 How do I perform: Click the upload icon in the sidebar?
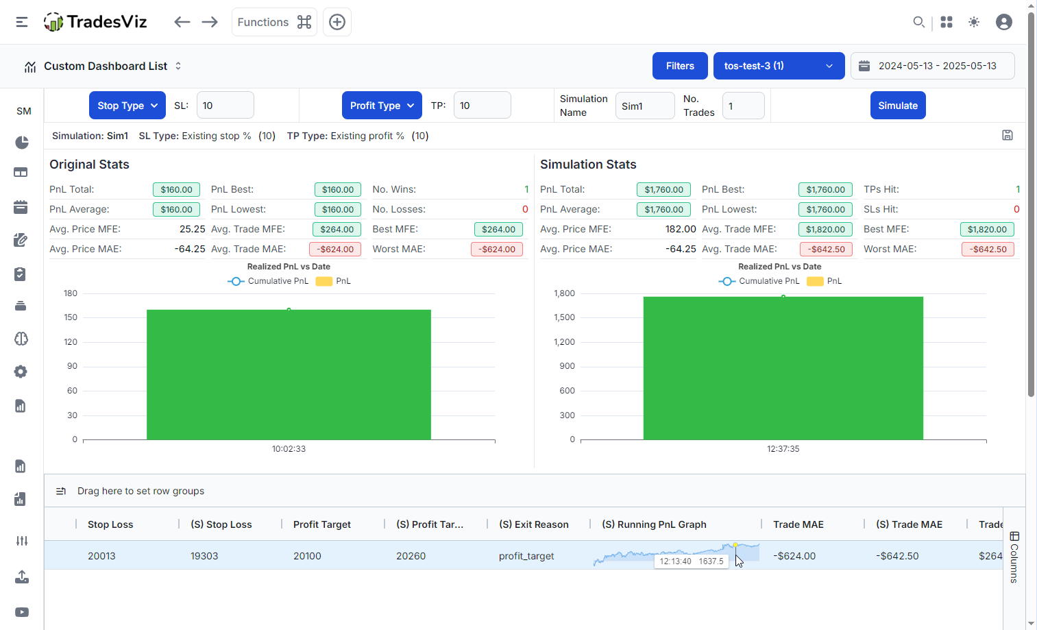[21, 577]
